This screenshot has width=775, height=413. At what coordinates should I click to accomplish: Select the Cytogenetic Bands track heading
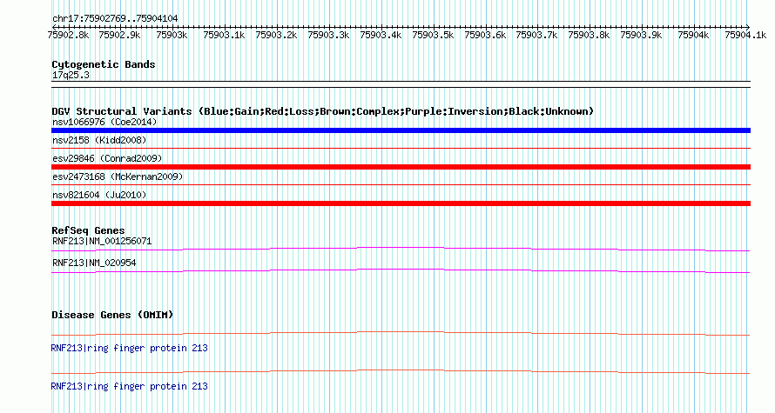pyautogui.click(x=104, y=64)
